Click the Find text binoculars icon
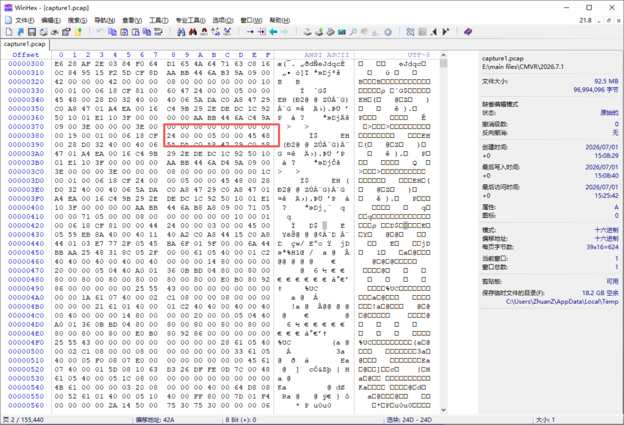Image resolution: width=624 pixels, height=425 pixels. coord(181,32)
